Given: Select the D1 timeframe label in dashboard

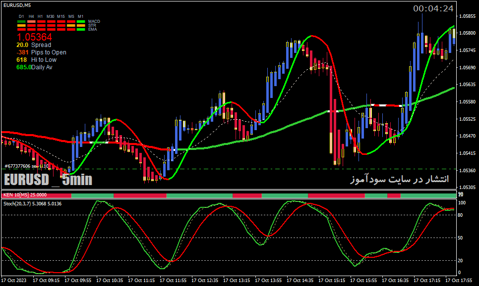Looking at the screenshot, I should (21, 16).
